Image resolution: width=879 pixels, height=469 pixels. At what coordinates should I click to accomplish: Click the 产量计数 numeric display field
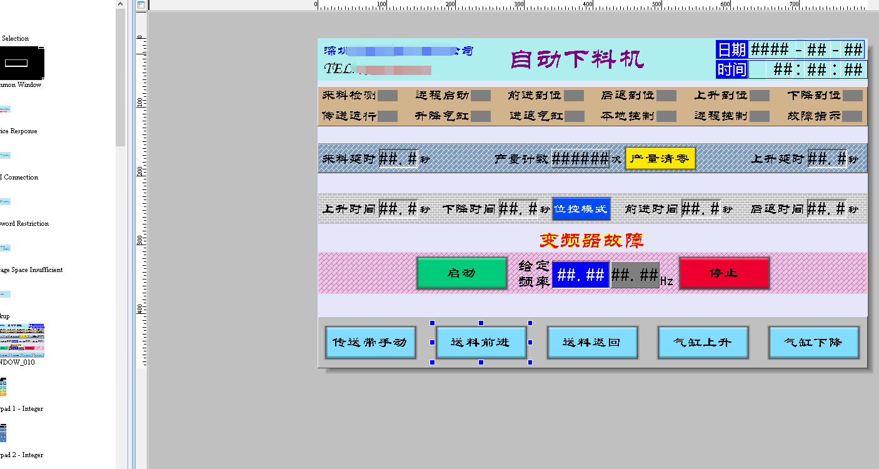click(x=580, y=159)
